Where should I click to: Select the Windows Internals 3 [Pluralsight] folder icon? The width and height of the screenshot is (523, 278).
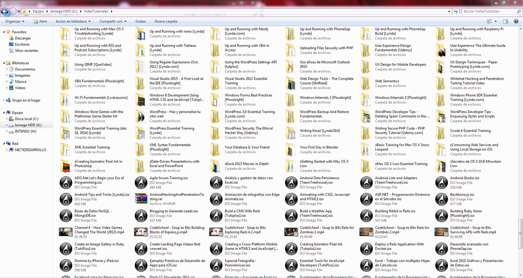(x=366, y=100)
